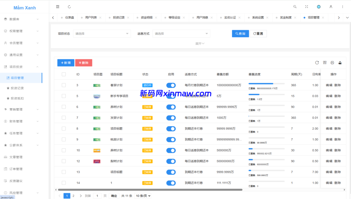
Task: Close the 等级设定 tab
Action: [184, 17]
